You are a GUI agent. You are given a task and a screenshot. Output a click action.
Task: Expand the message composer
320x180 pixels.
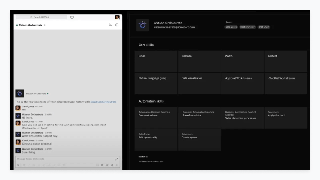(x=116, y=159)
